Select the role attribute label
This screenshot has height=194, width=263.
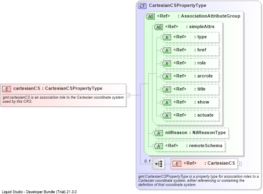[201, 63]
